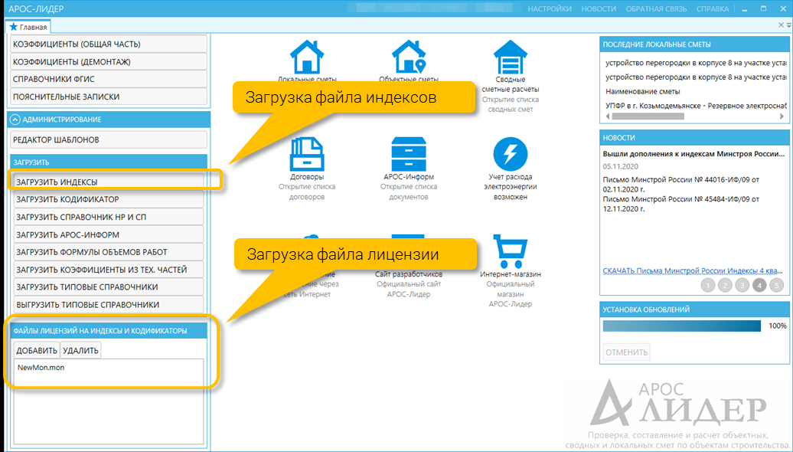
Task: Select NewMon.mon license file
Action: (41, 368)
